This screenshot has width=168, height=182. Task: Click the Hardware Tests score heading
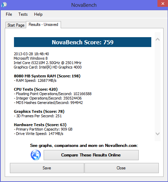[40, 125]
